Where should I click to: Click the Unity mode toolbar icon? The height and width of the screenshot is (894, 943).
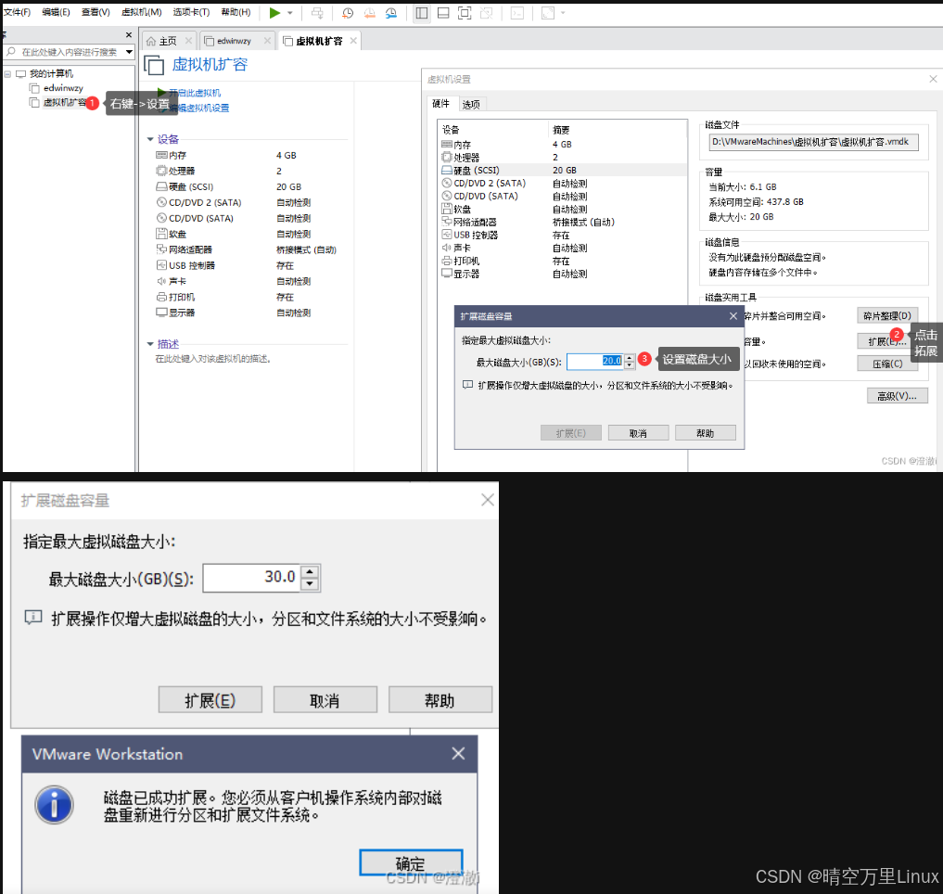click(487, 13)
